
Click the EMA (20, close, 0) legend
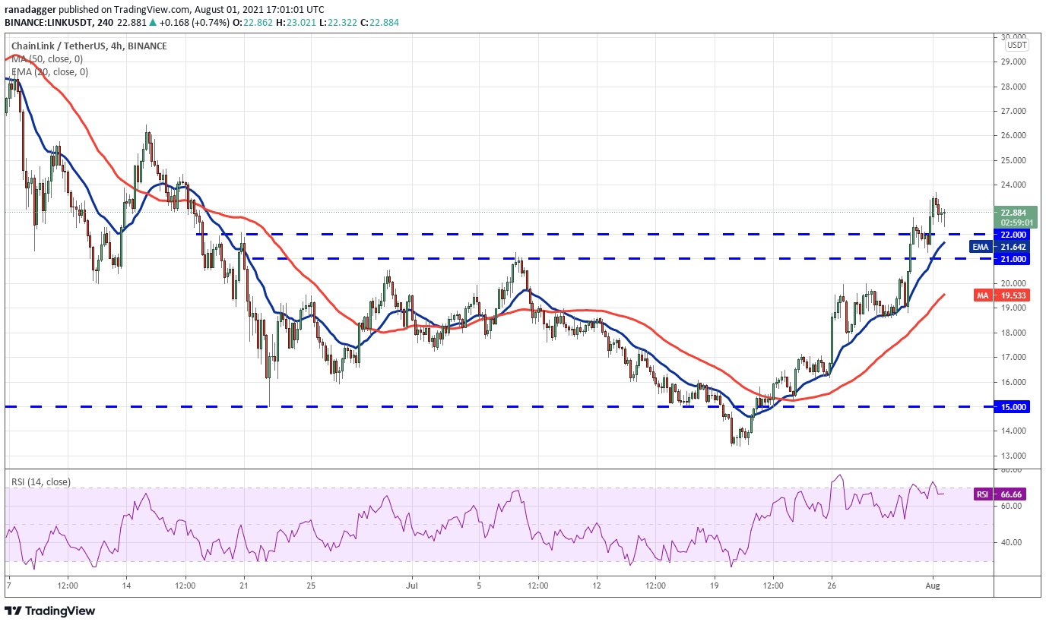(49, 72)
